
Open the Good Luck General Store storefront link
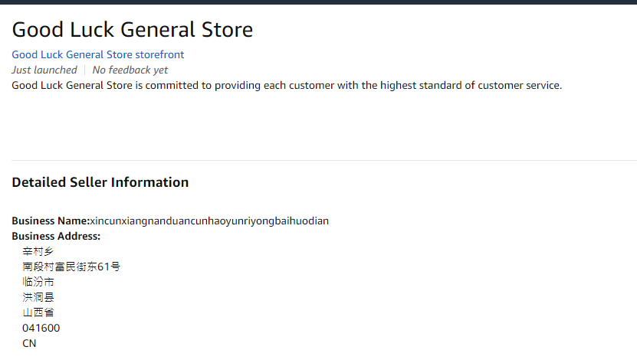97,54
